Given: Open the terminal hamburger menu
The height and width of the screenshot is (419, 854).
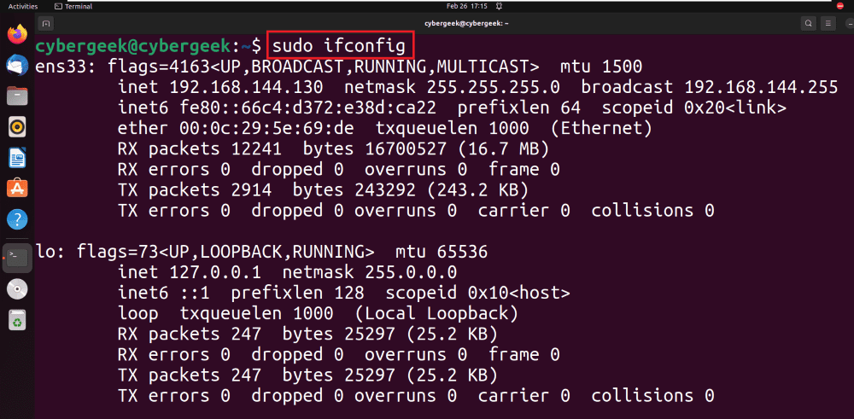Looking at the screenshot, I should [x=828, y=23].
